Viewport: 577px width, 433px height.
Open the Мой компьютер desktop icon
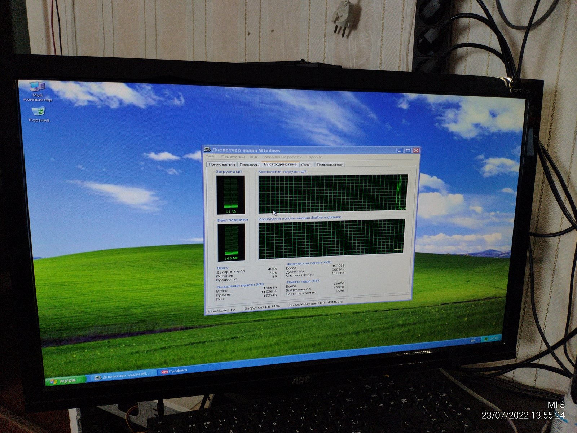tap(38, 91)
